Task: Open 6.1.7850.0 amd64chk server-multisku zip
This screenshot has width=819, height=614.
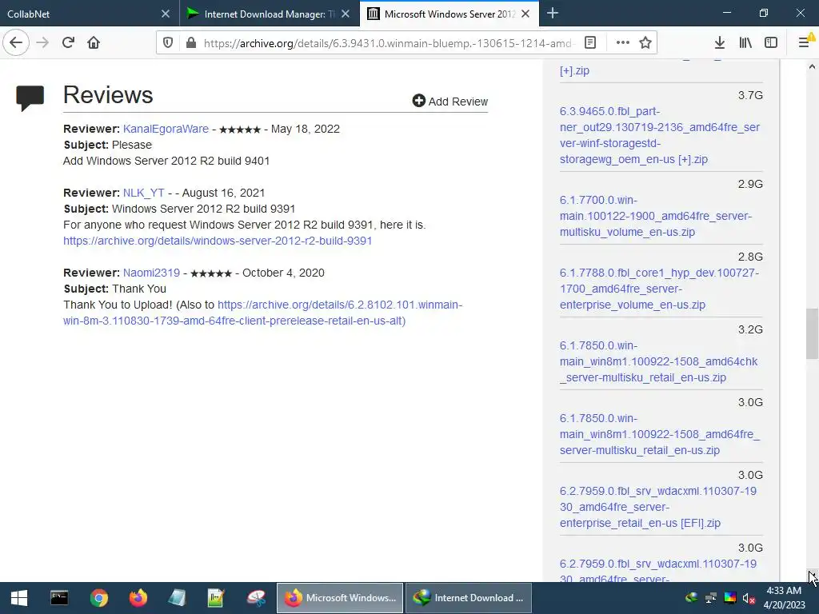Action: click(658, 361)
